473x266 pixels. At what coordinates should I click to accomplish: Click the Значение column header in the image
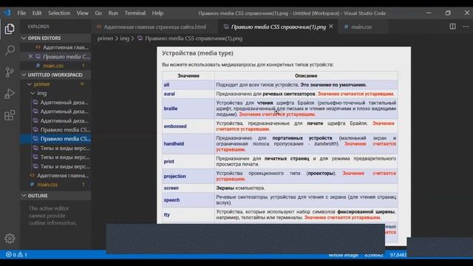pos(188,75)
